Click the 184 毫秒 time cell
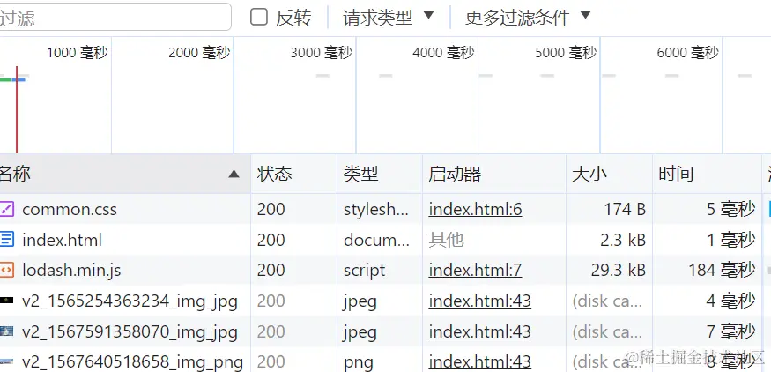This screenshot has height=372, width=771. pyautogui.click(x=707, y=270)
